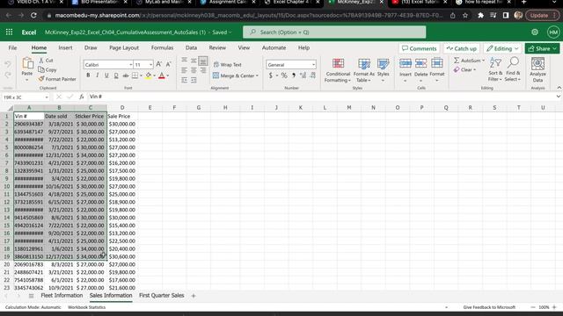Copy the selected cells
The image size is (563, 316).
tap(48, 70)
